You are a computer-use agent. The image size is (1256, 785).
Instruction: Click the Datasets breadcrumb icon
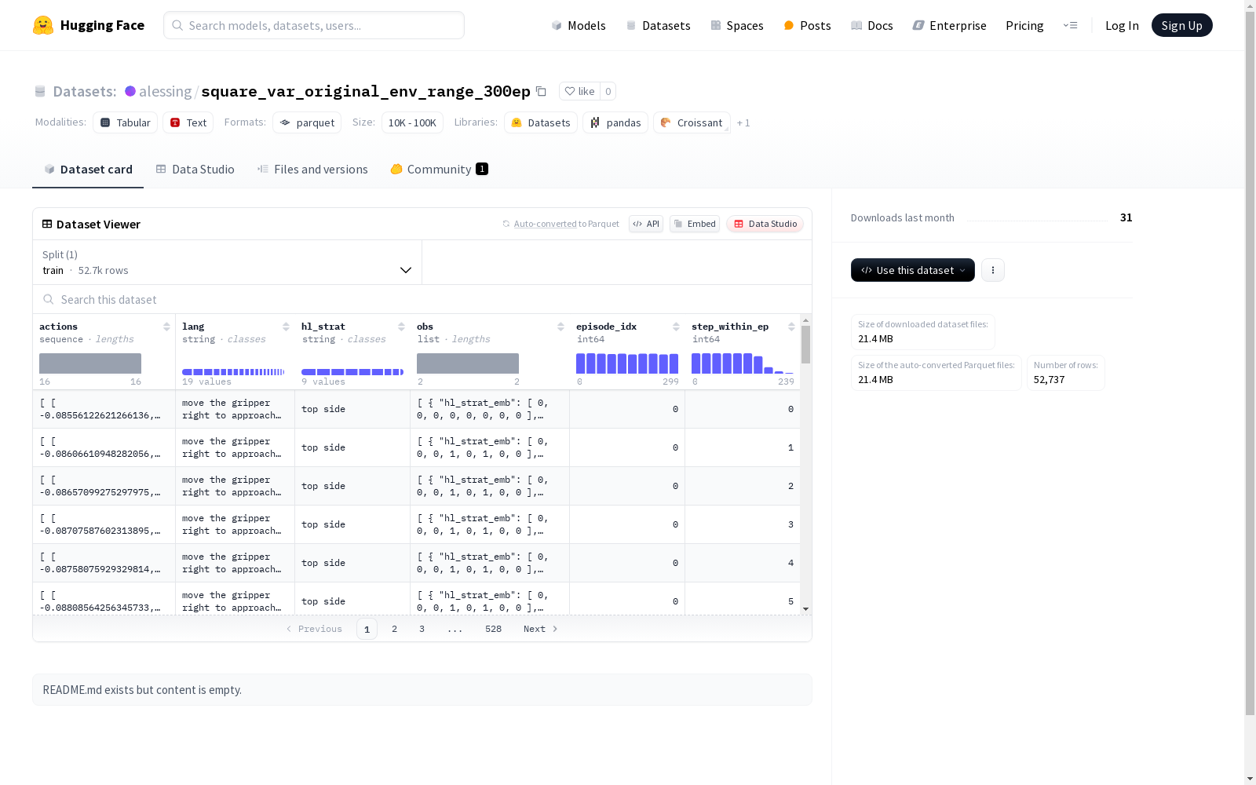tap(40, 91)
